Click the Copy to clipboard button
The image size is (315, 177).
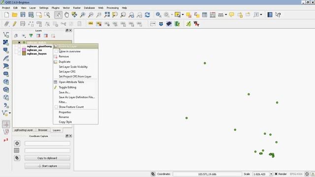47,158
